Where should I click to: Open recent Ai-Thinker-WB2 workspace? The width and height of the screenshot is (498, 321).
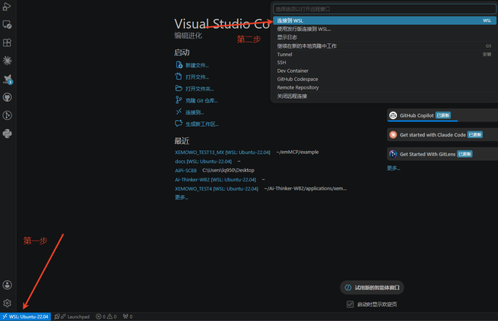click(215, 180)
